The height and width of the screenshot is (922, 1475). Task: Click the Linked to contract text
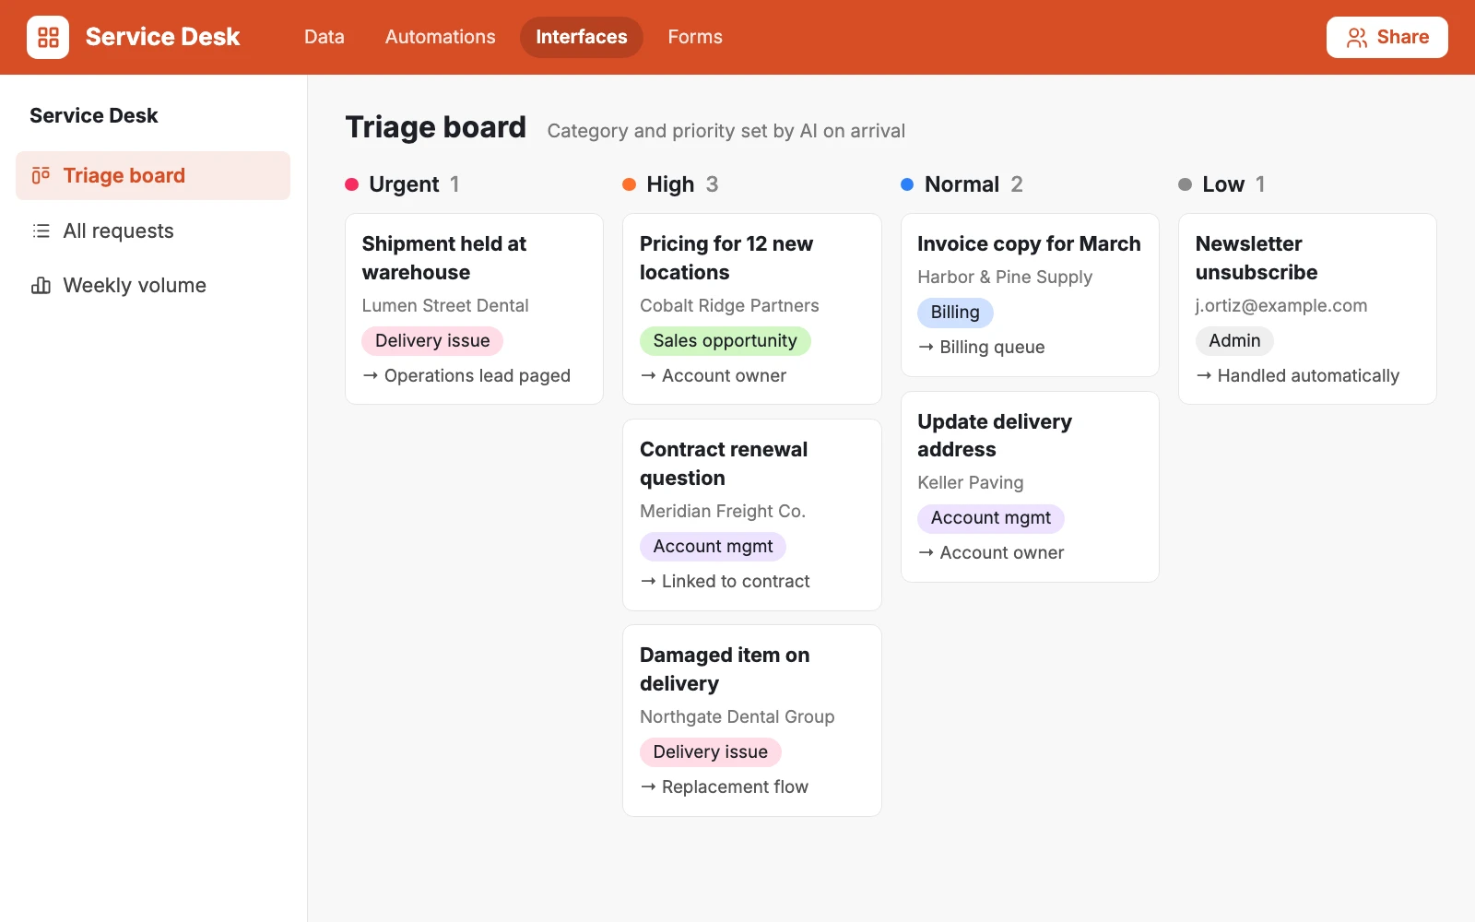point(736,582)
